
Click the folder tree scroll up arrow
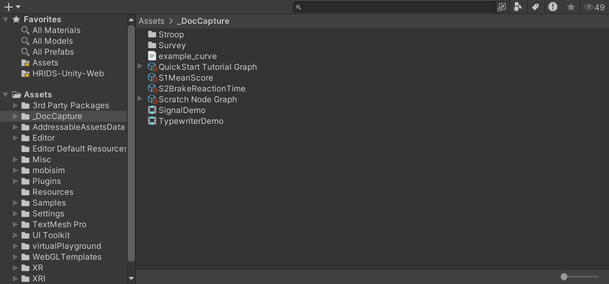(x=132, y=20)
